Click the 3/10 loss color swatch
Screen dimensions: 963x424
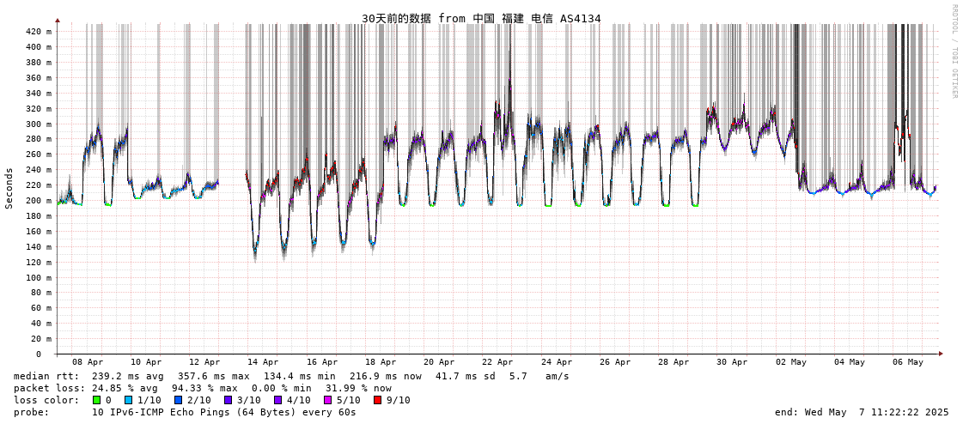pos(228,400)
